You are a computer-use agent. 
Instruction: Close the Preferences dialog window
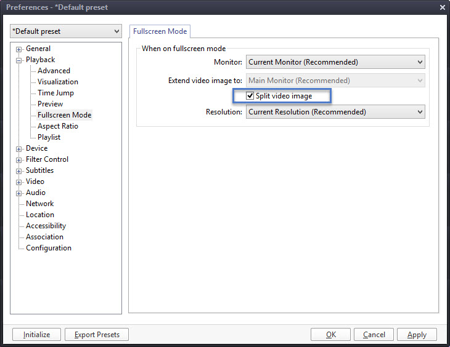[442, 7]
